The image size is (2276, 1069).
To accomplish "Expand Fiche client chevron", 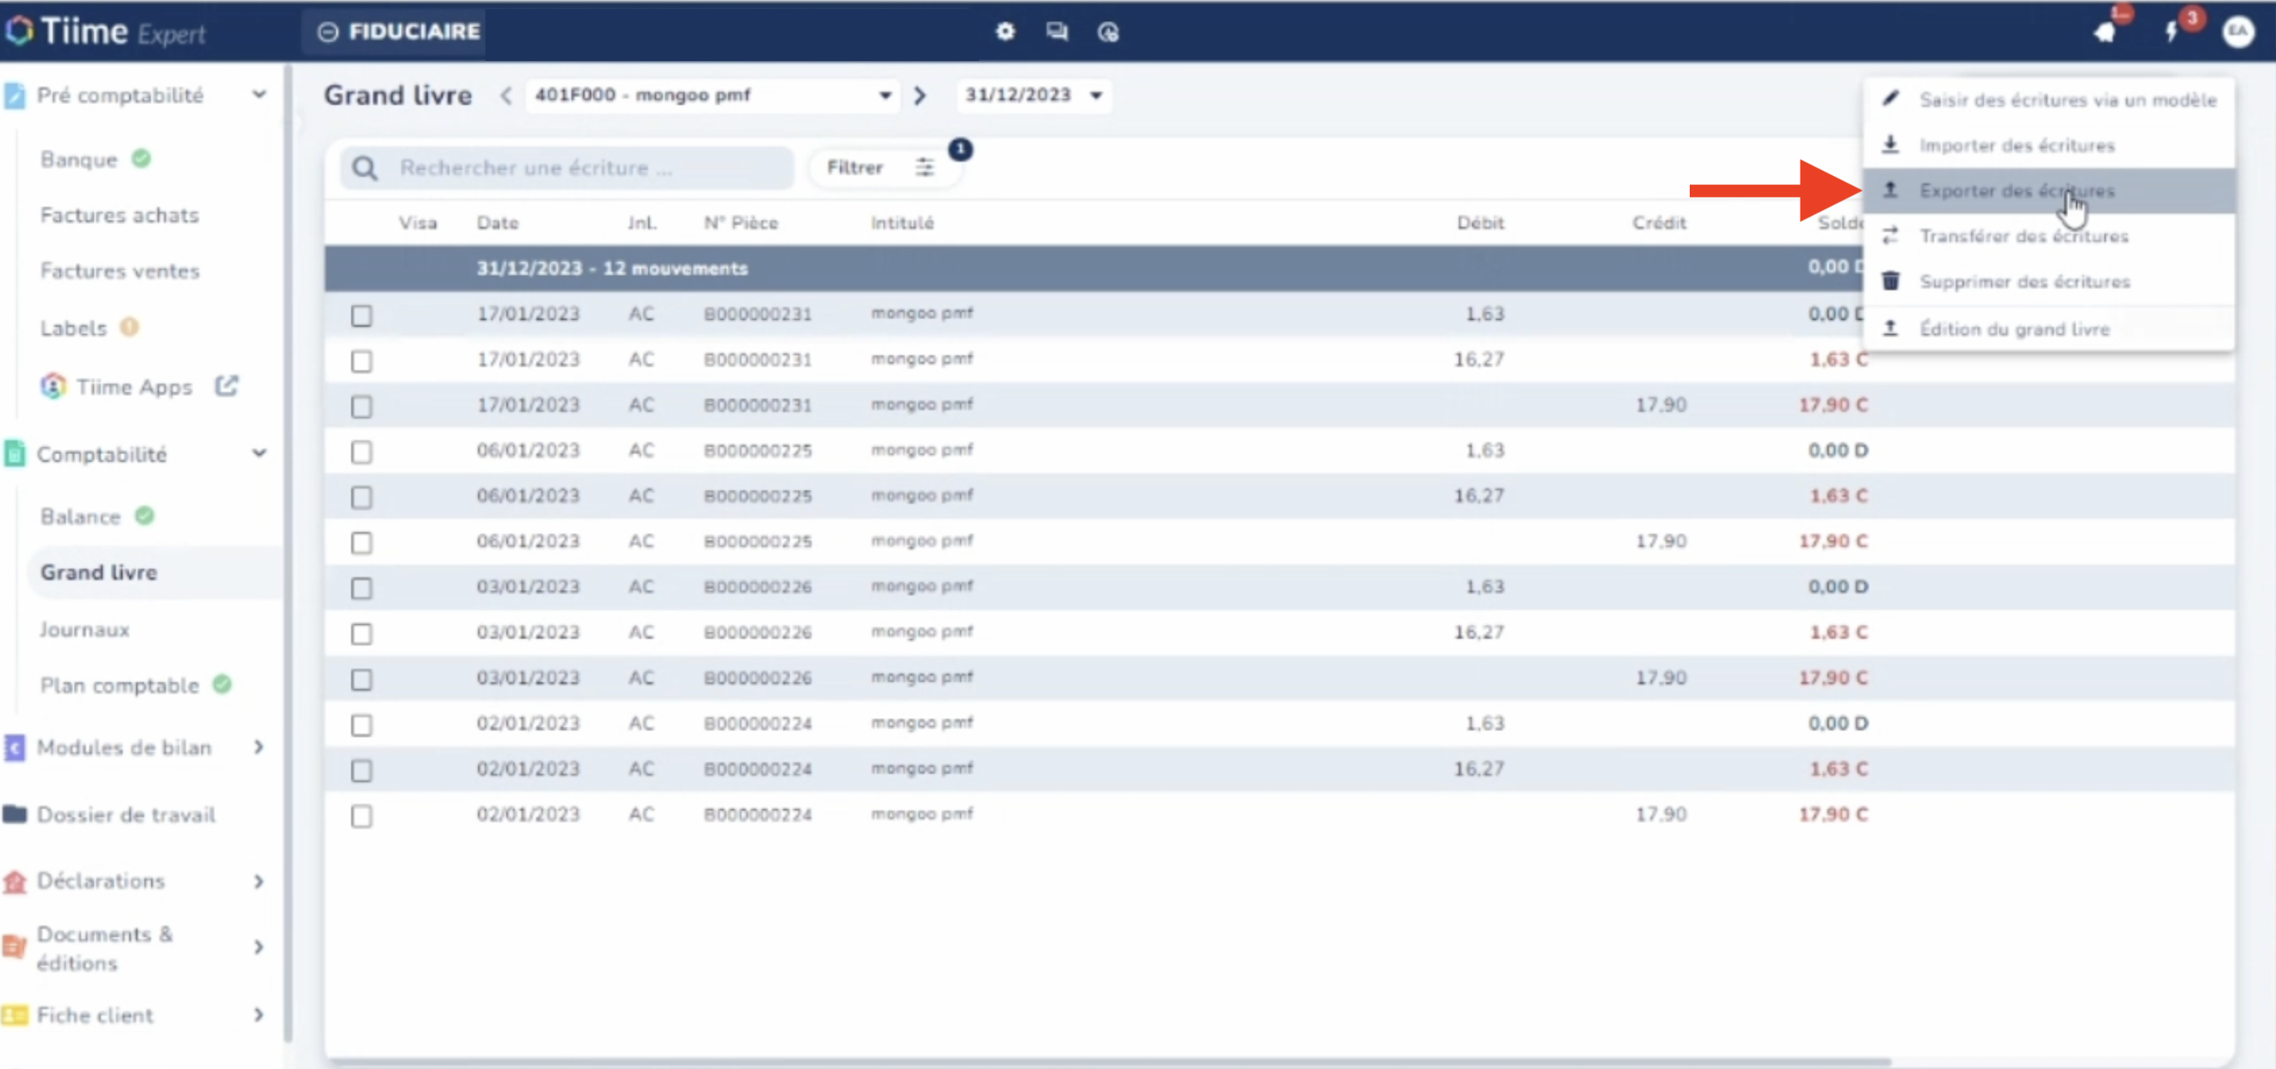I will 259,1015.
